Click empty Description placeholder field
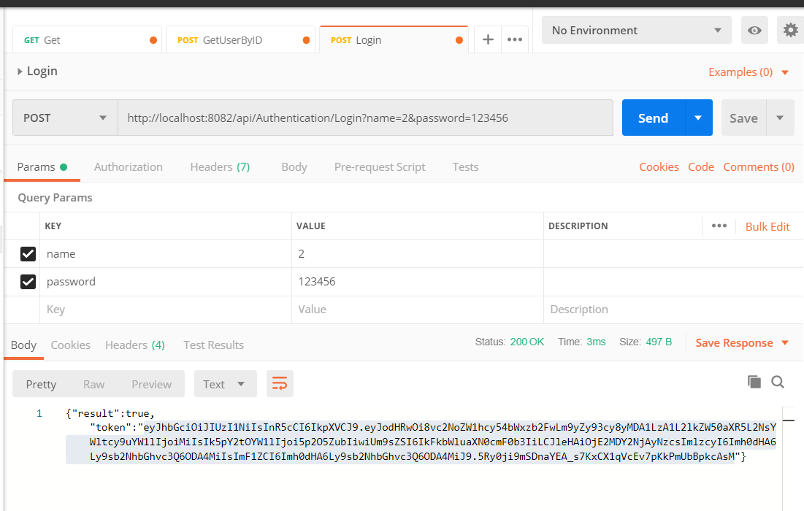This screenshot has height=511, width=804. (673, 310)
